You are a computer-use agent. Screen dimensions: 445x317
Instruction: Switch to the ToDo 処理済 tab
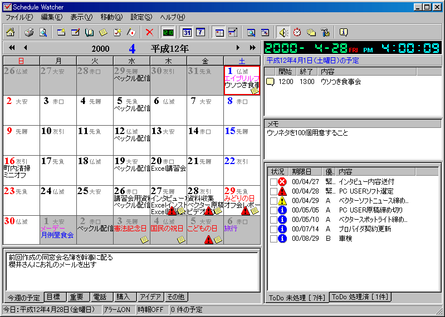pos(360,296)
